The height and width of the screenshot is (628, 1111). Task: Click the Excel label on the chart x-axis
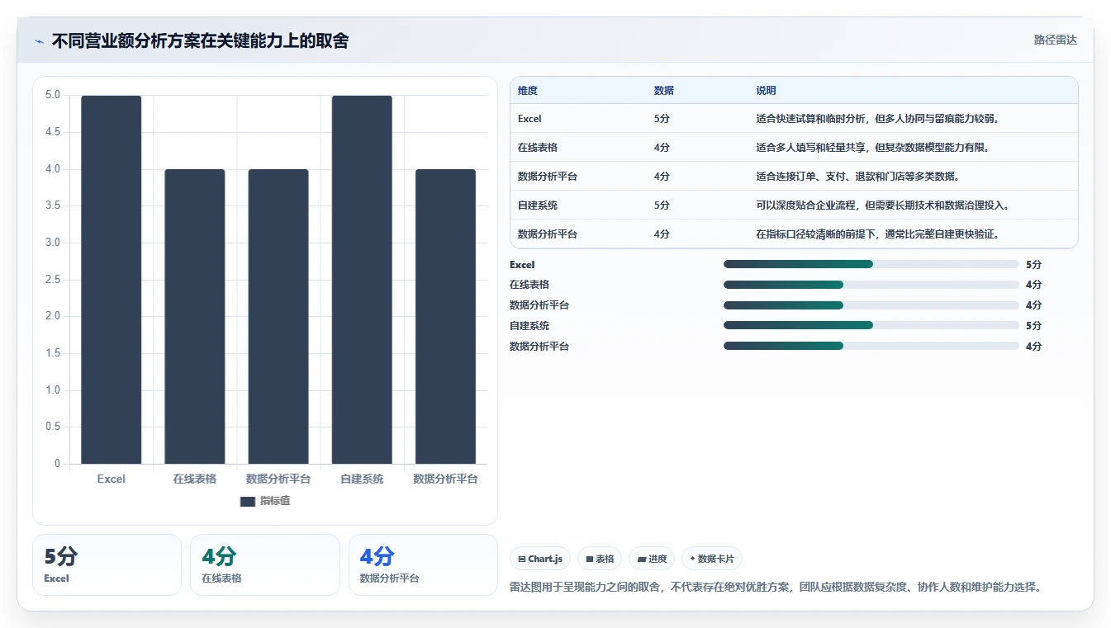coord(111,479)
